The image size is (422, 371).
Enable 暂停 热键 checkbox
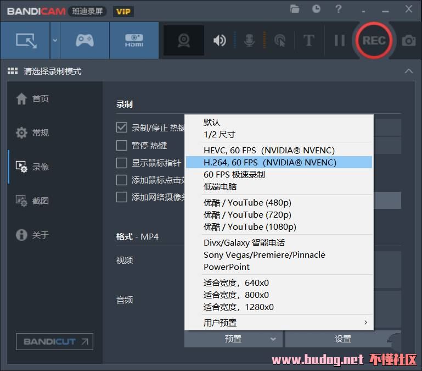coord(122,145)
